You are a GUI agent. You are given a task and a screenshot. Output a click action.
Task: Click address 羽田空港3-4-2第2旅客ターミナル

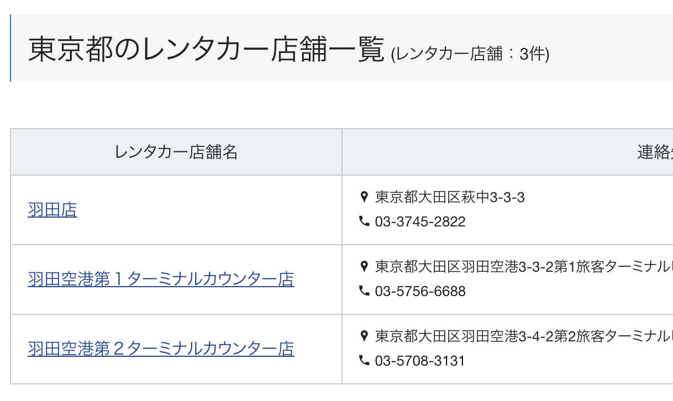click(x=567, y=336)
